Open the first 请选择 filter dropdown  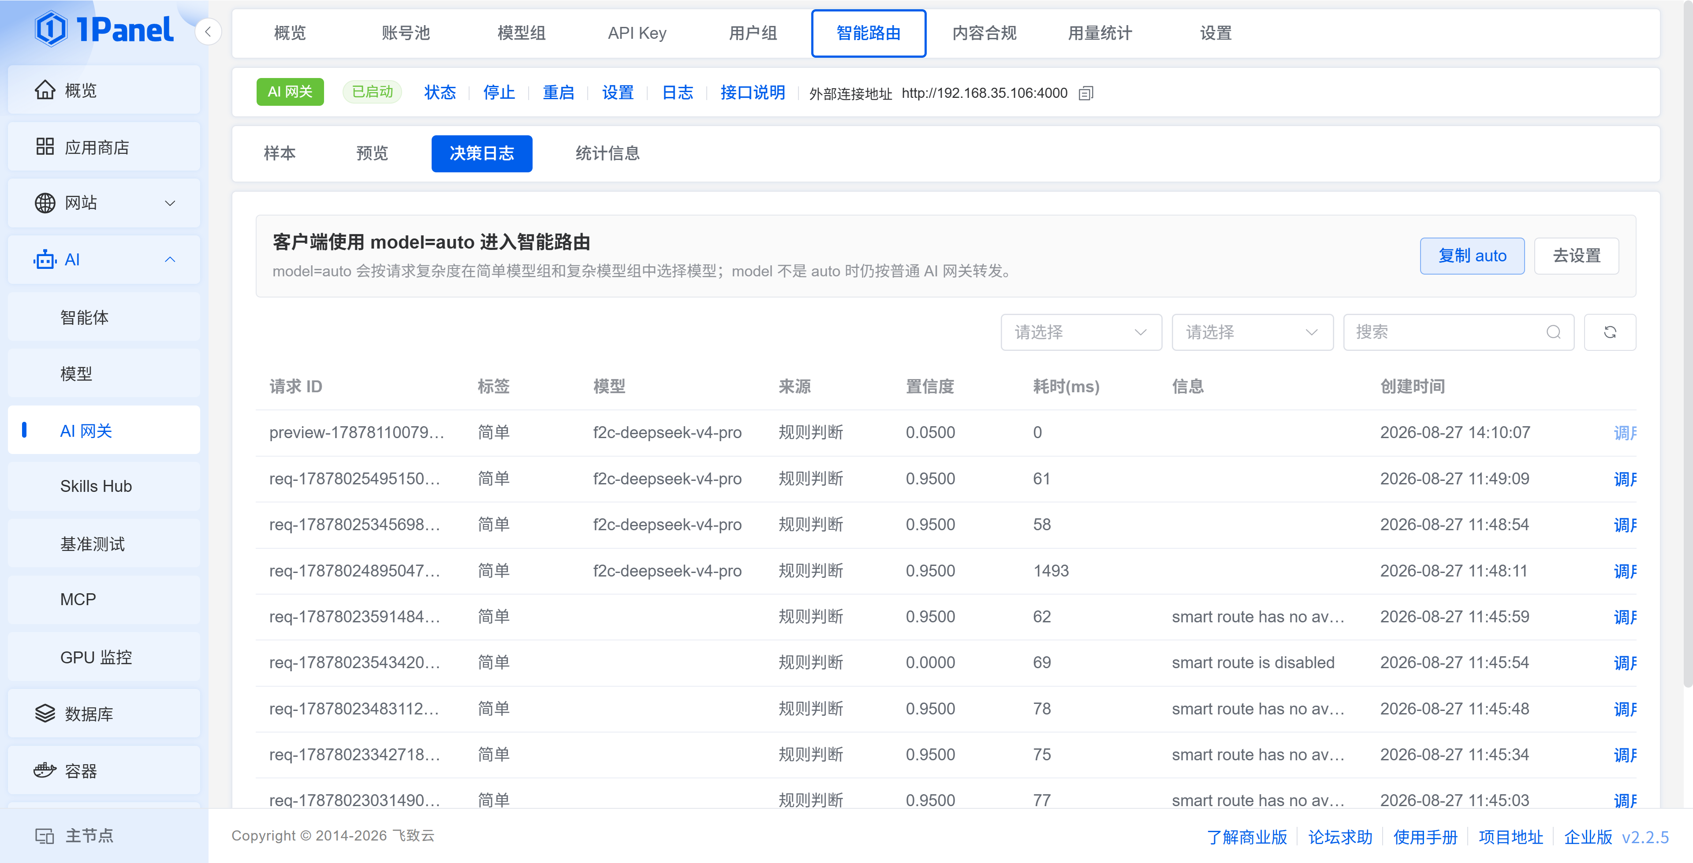1081,332
